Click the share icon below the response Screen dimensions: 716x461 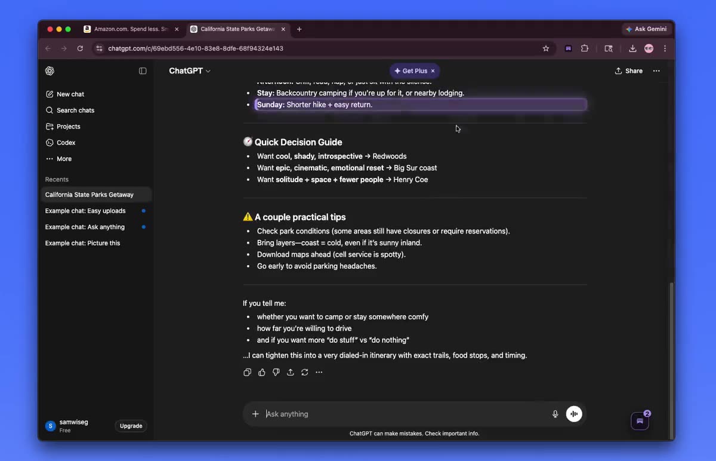[291, 373]
